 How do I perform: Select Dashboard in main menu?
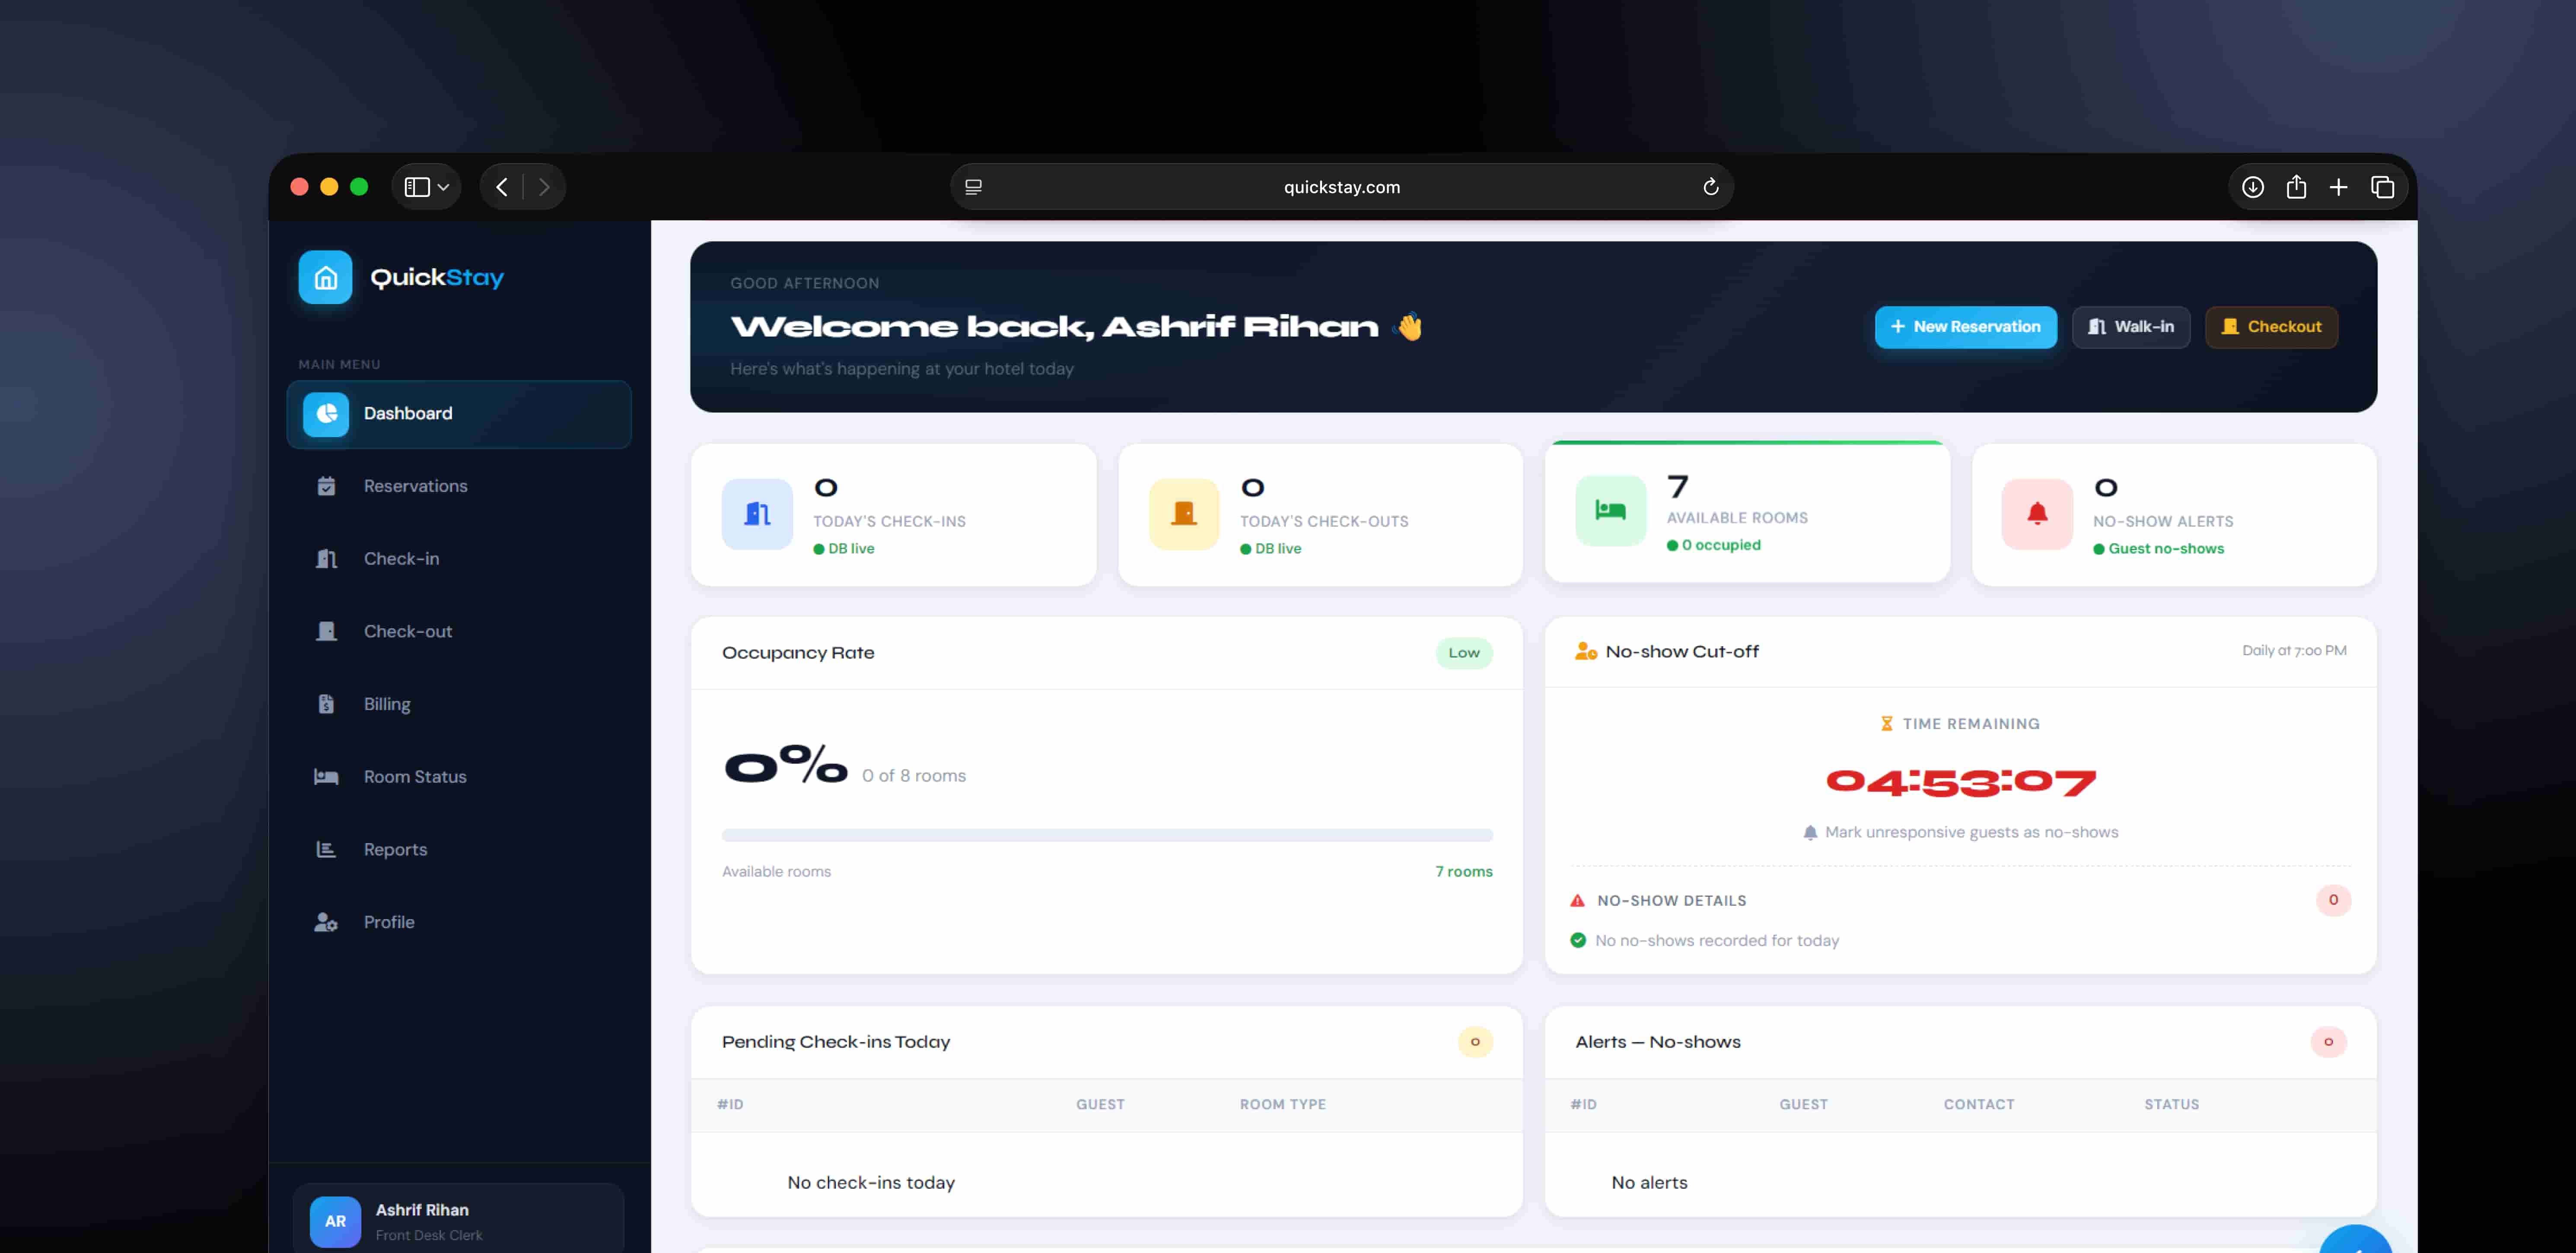(x=459, y=414)
